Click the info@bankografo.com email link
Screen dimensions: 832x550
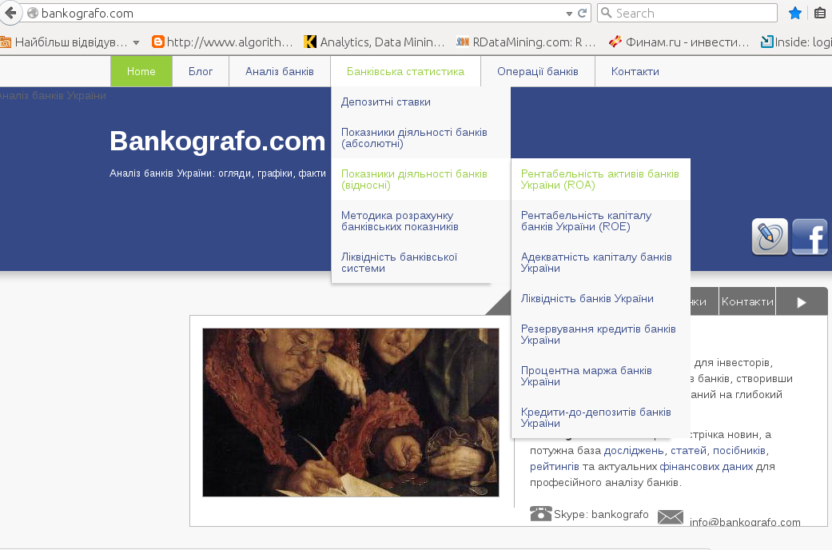[745, 522]
